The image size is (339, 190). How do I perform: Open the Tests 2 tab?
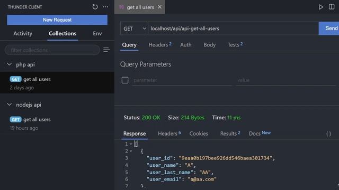tap(235, 45)
